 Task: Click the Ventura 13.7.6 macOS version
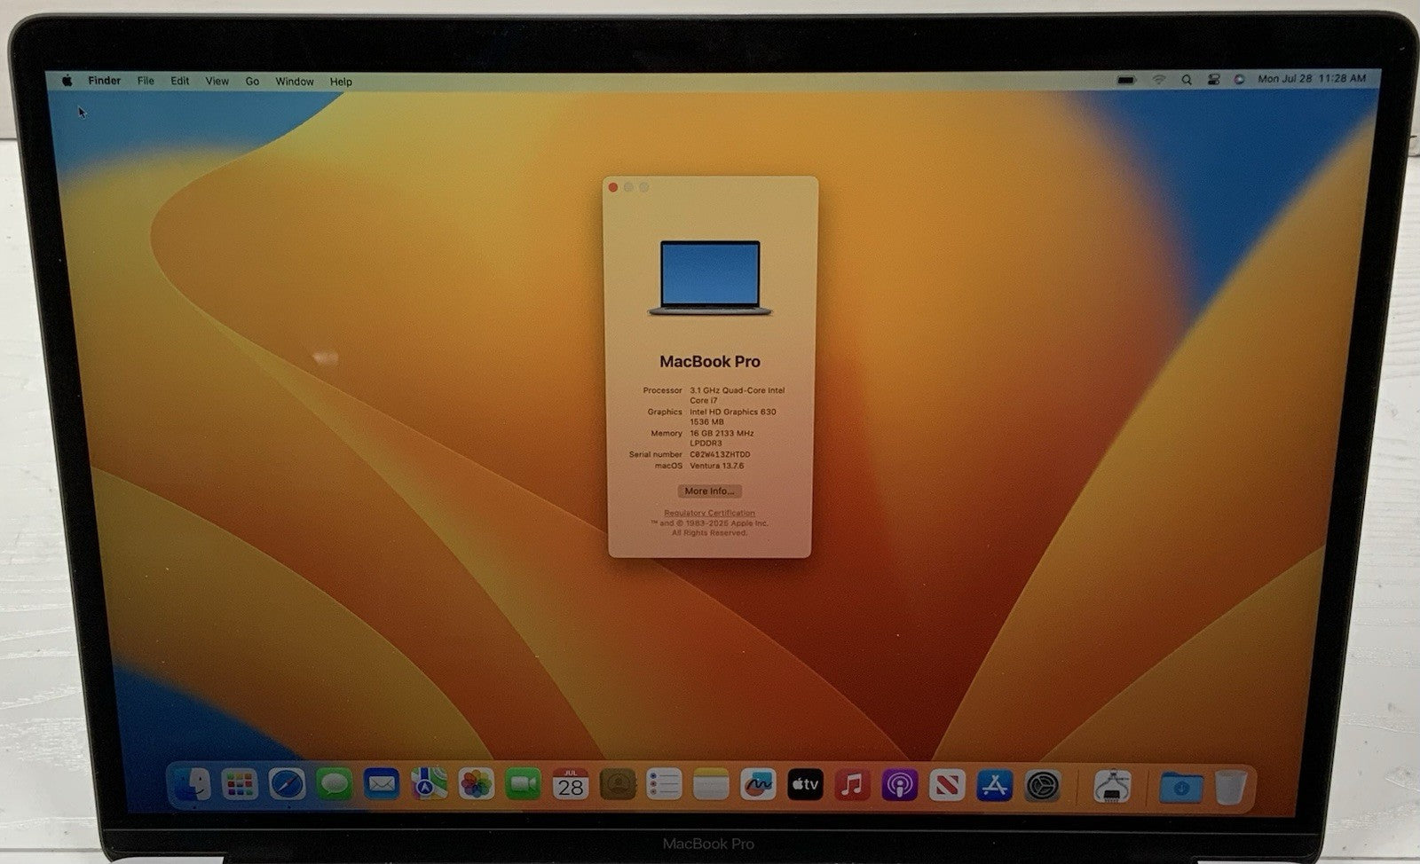(716, 465)
